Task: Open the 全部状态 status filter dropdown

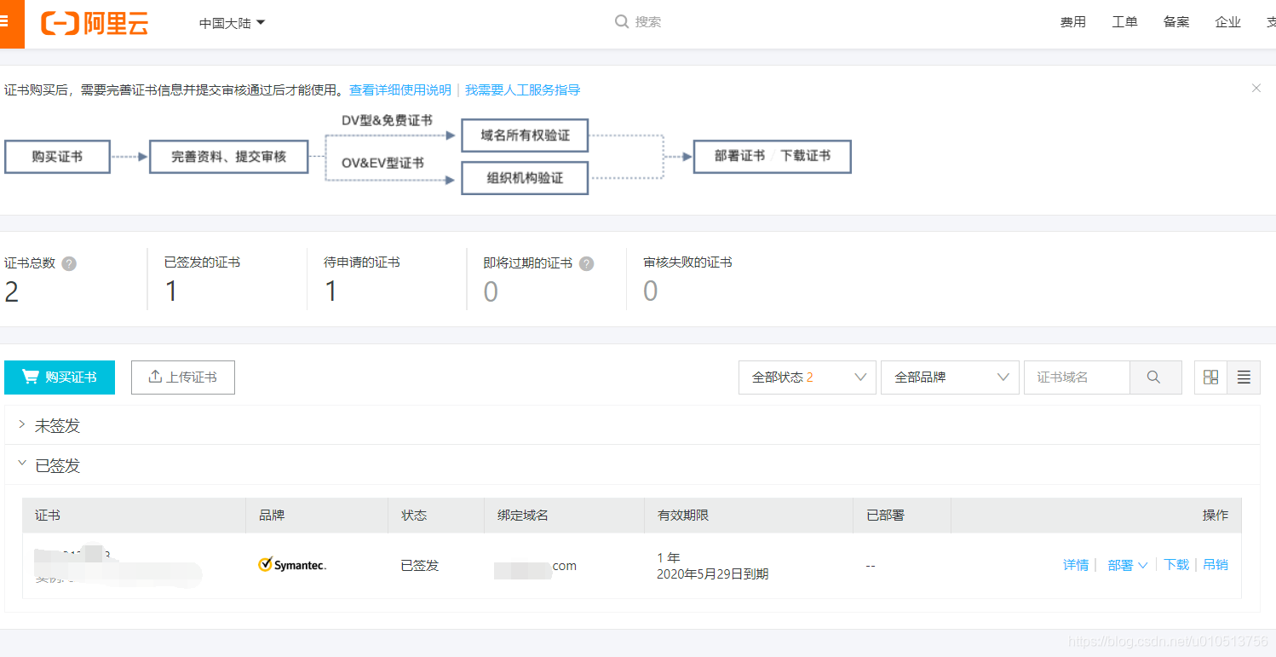Action: click(x=806, y=377)
